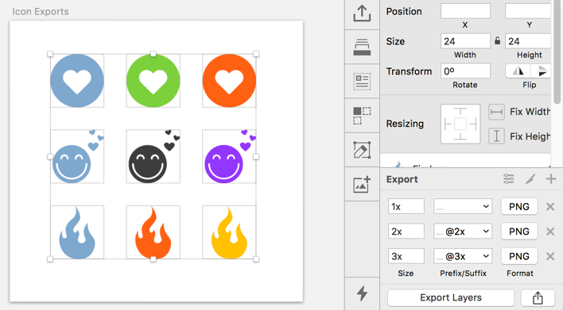
Task: Select the blue flame icon
Action: click(x=77, y=232)
